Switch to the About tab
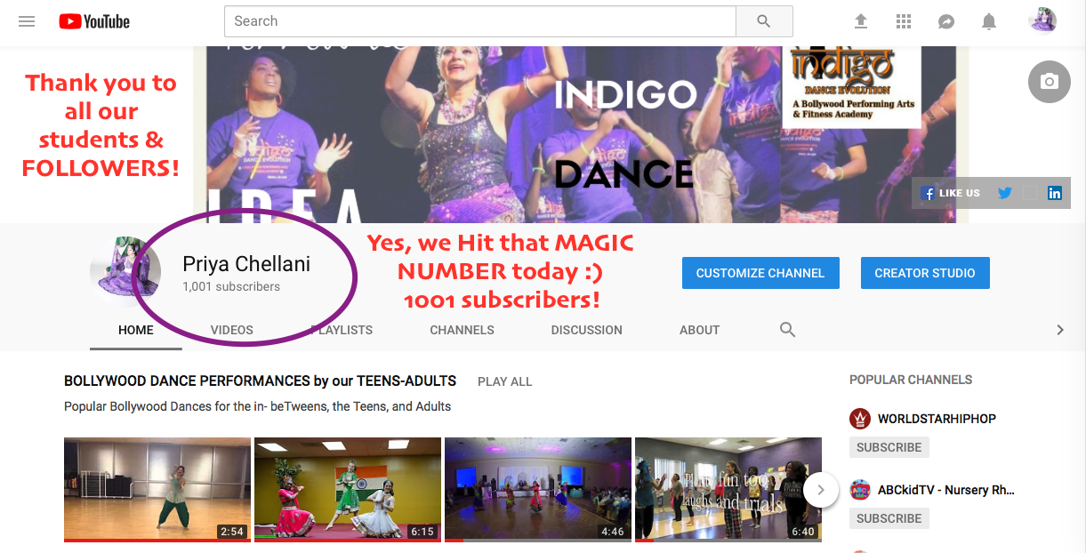Image resolution: width=1086 pixels, height=553 pixels. (699, 330)
